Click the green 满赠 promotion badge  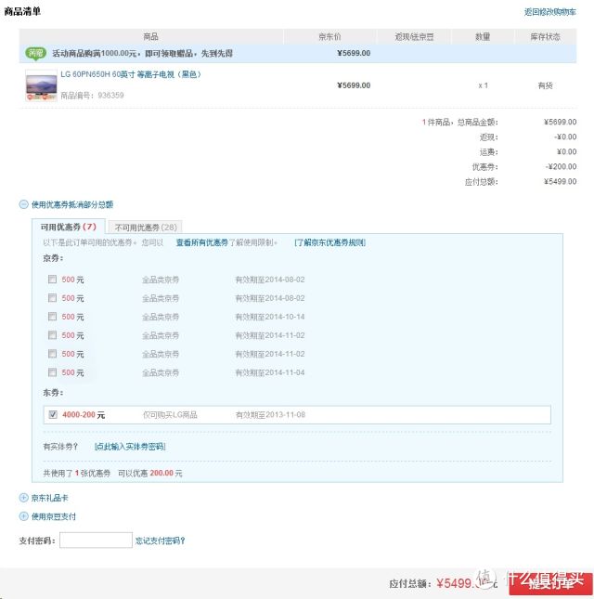(36, 53)
